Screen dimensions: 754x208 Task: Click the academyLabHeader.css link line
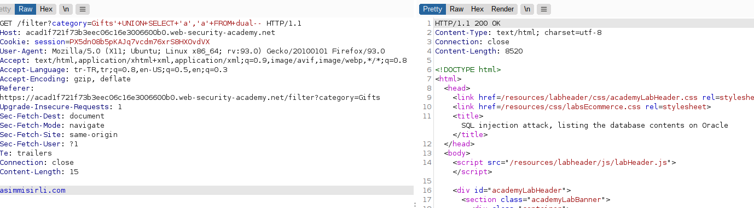click(x=603, y=97)
